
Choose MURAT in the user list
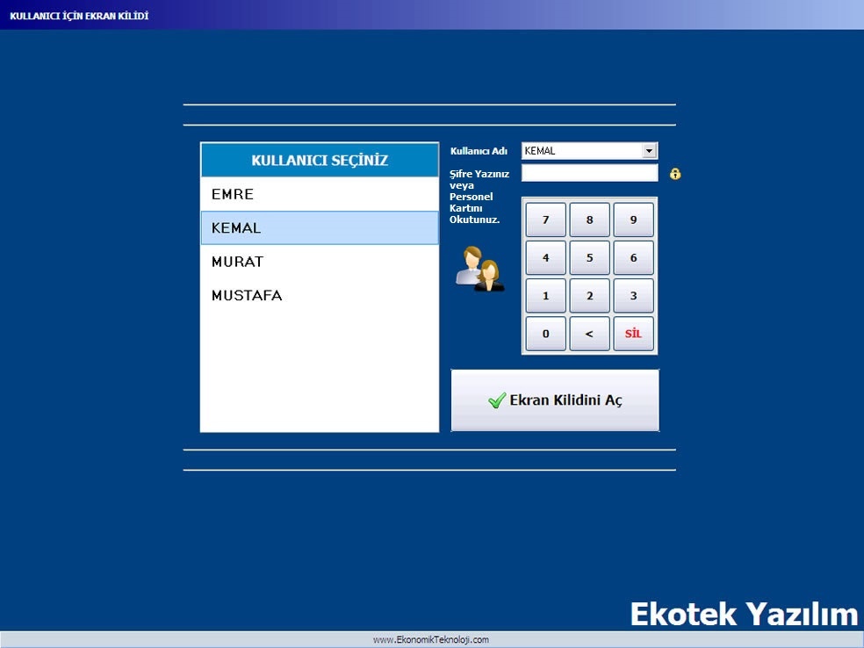click(320, 262)
